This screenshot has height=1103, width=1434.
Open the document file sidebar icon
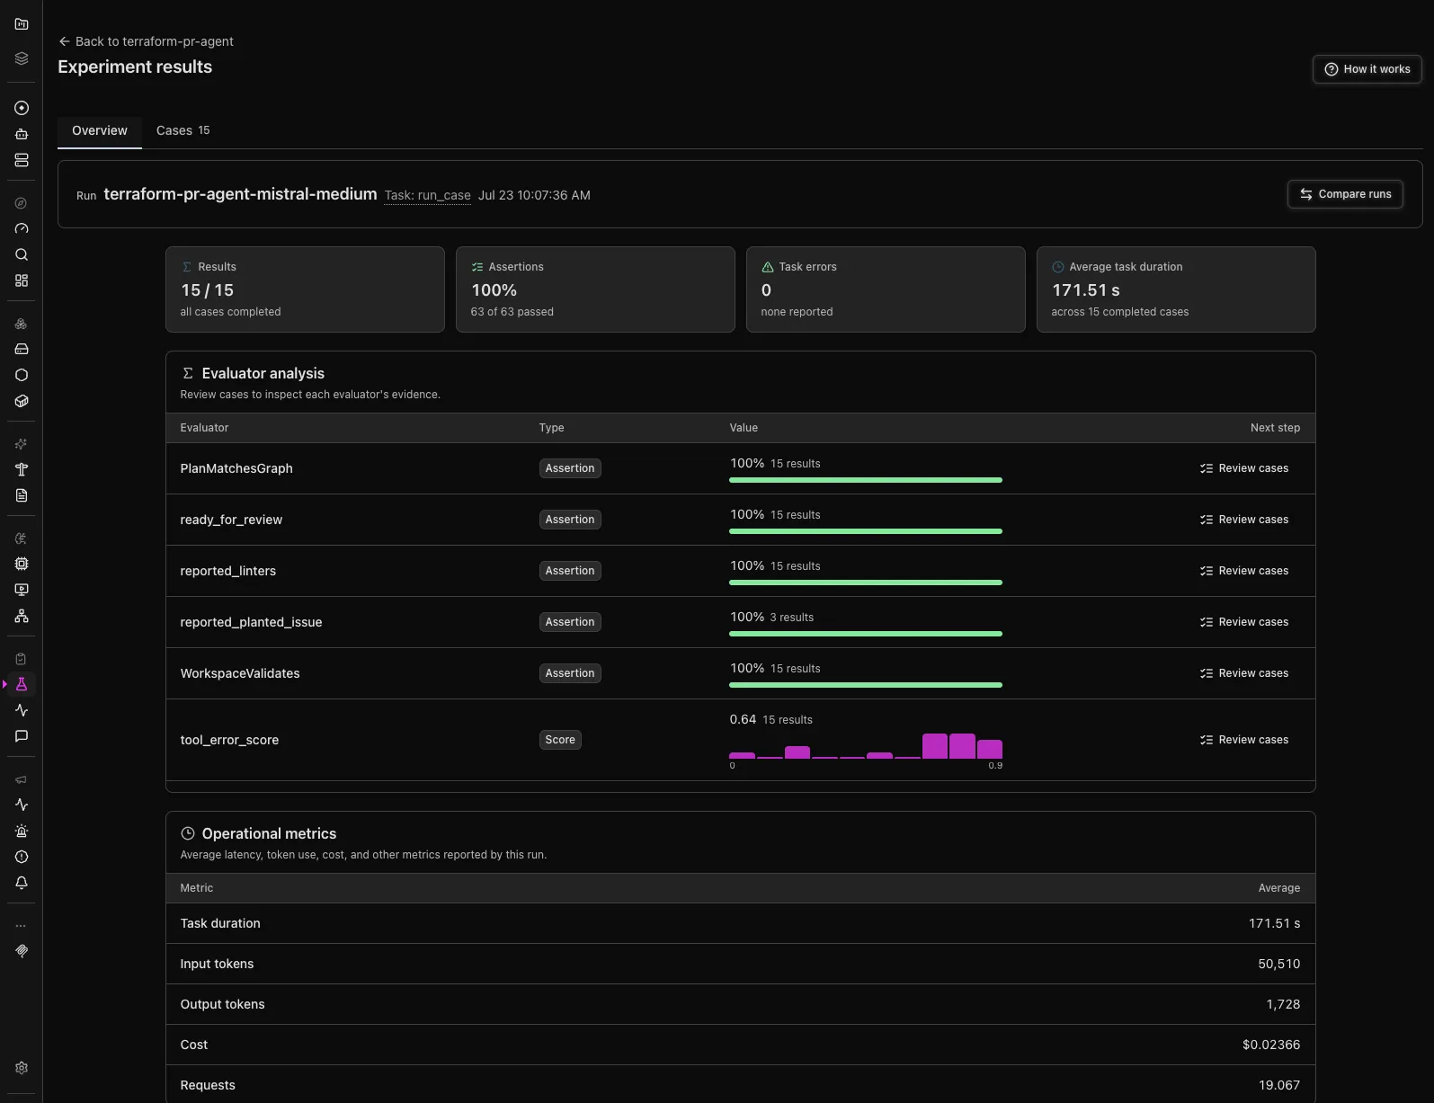click(22, 495)
